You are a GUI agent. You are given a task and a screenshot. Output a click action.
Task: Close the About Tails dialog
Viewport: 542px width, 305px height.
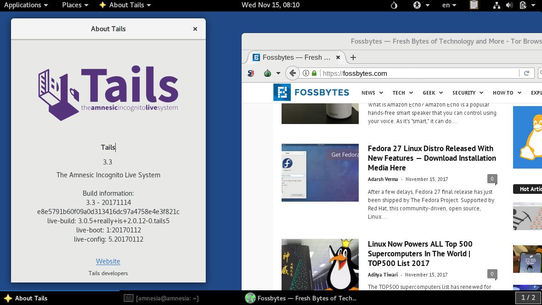coord(195,28)
